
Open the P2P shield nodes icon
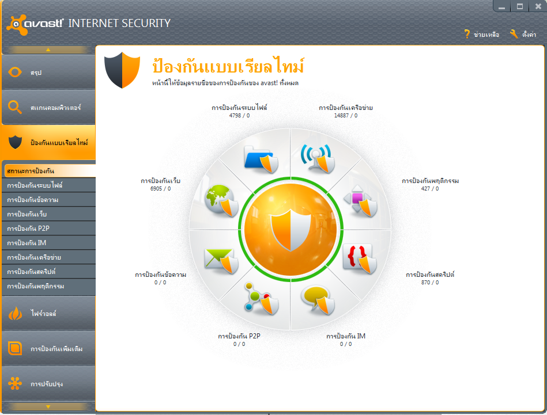(x=261, y=298)
